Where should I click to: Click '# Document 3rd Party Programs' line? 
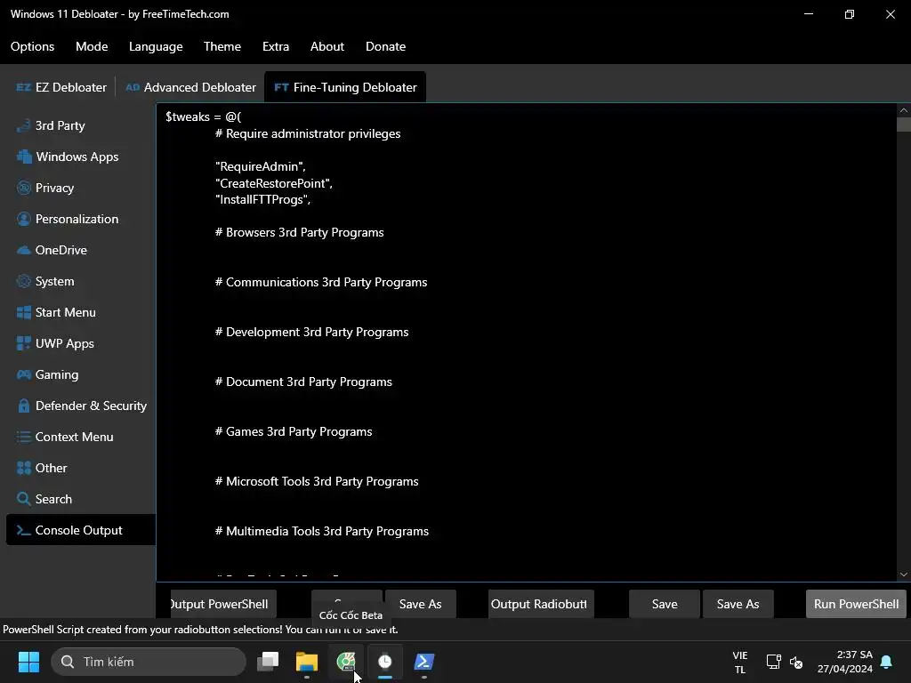pos(303,382)
